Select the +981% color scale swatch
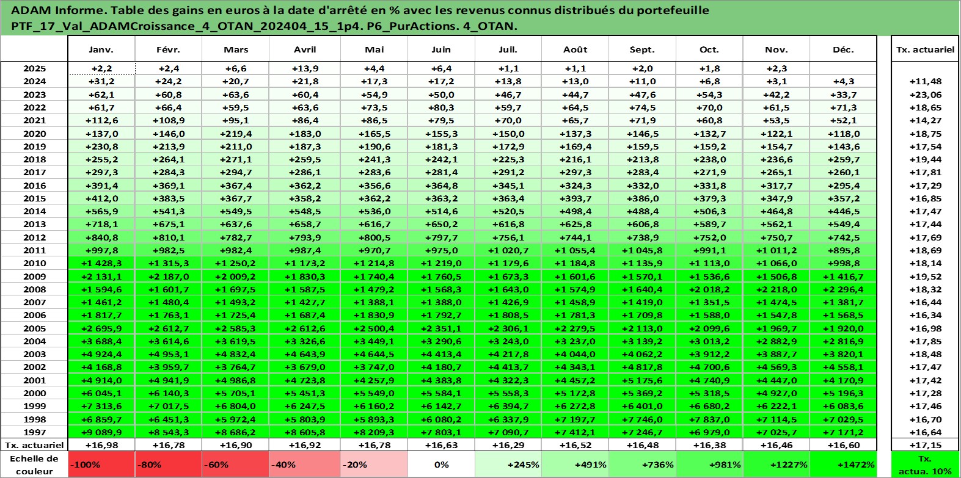The height and width of the screenshot is (478, 961). tap(709, 465)
